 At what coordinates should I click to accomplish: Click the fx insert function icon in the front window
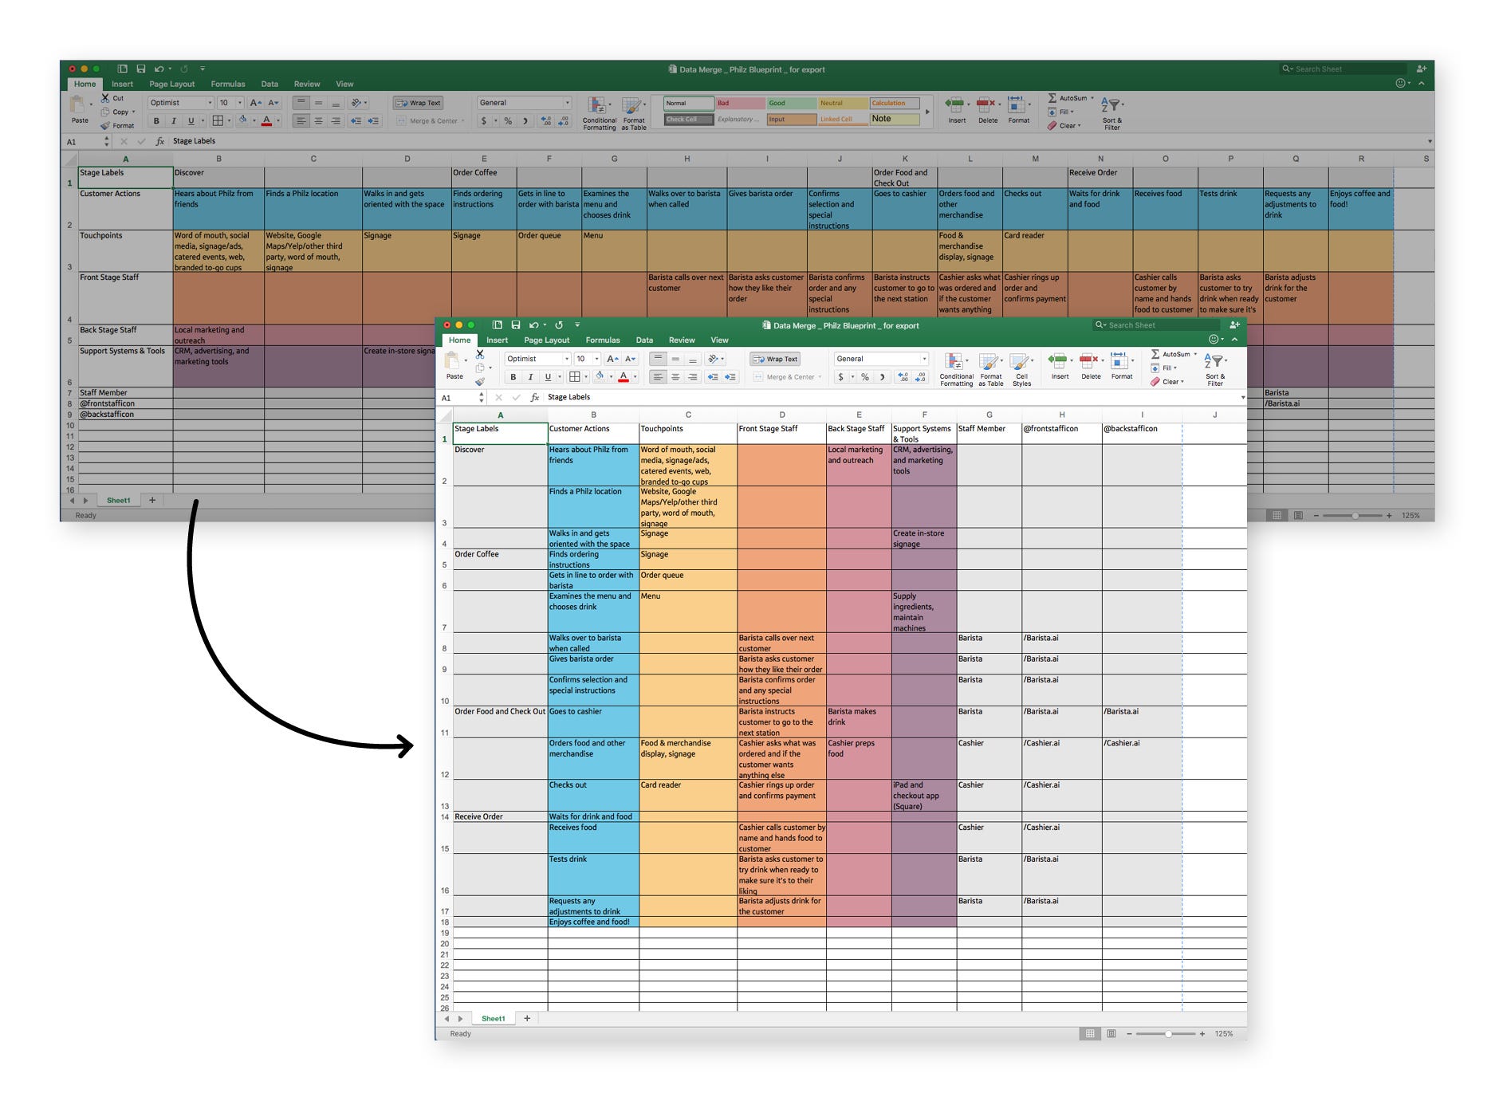(535, 397)
